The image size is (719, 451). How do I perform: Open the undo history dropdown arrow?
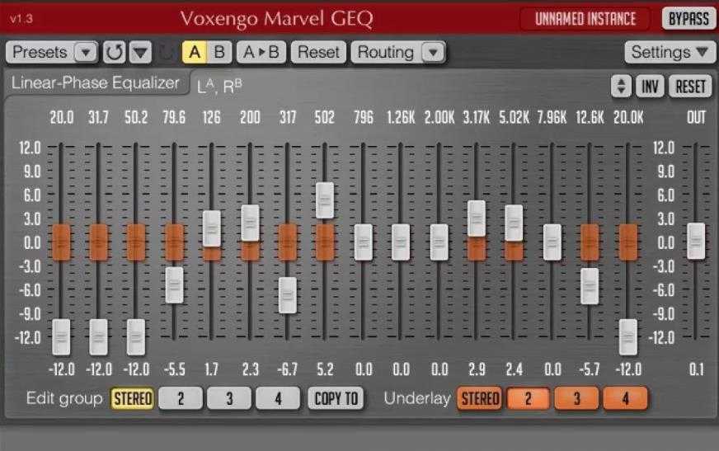pos(141,53)
